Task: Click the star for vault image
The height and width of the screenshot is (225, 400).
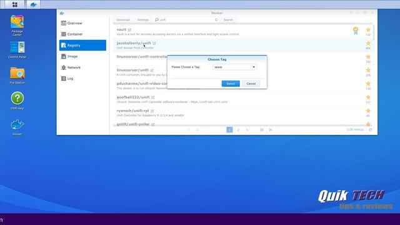Action: pyautogui.click(x=368, y=29)
